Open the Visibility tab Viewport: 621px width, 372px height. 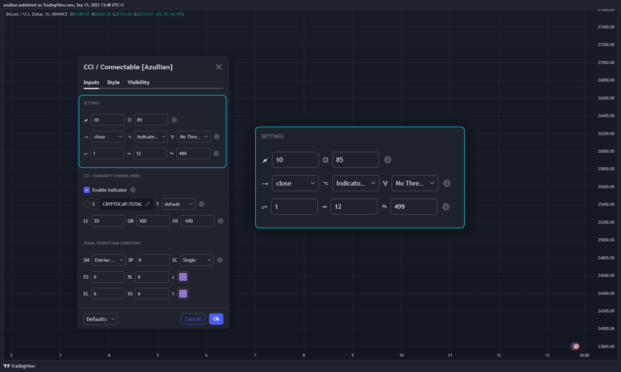click(138, 82)
